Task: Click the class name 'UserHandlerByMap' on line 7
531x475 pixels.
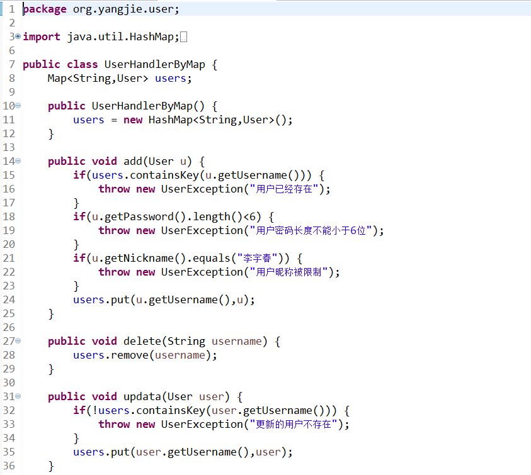Action: 155,64
